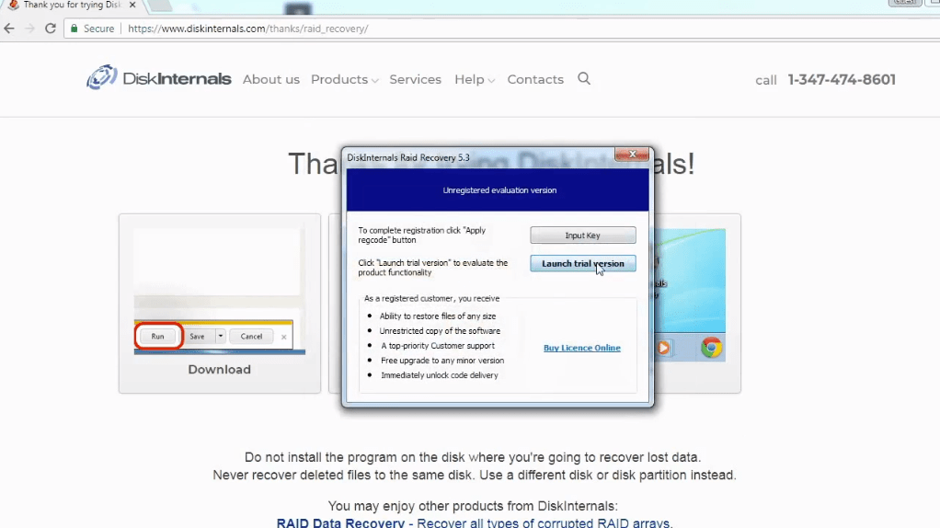The width and height of the screenshot is (940, 528).
Task: Click the Chrome icon in screenshot thumbnail
Action: point(710,347)
